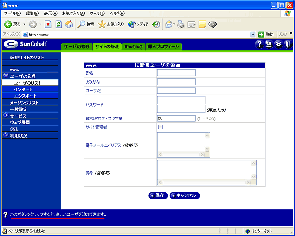
Task: Expand the サービス sidebar section
Action: coord(6,116)
